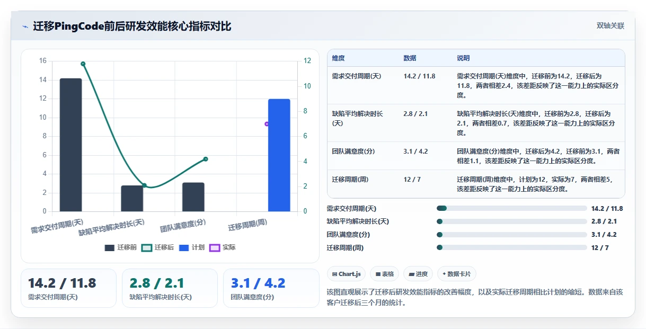
Task: Click the icon in the 进度 tag
Action: tap(411, 274)
